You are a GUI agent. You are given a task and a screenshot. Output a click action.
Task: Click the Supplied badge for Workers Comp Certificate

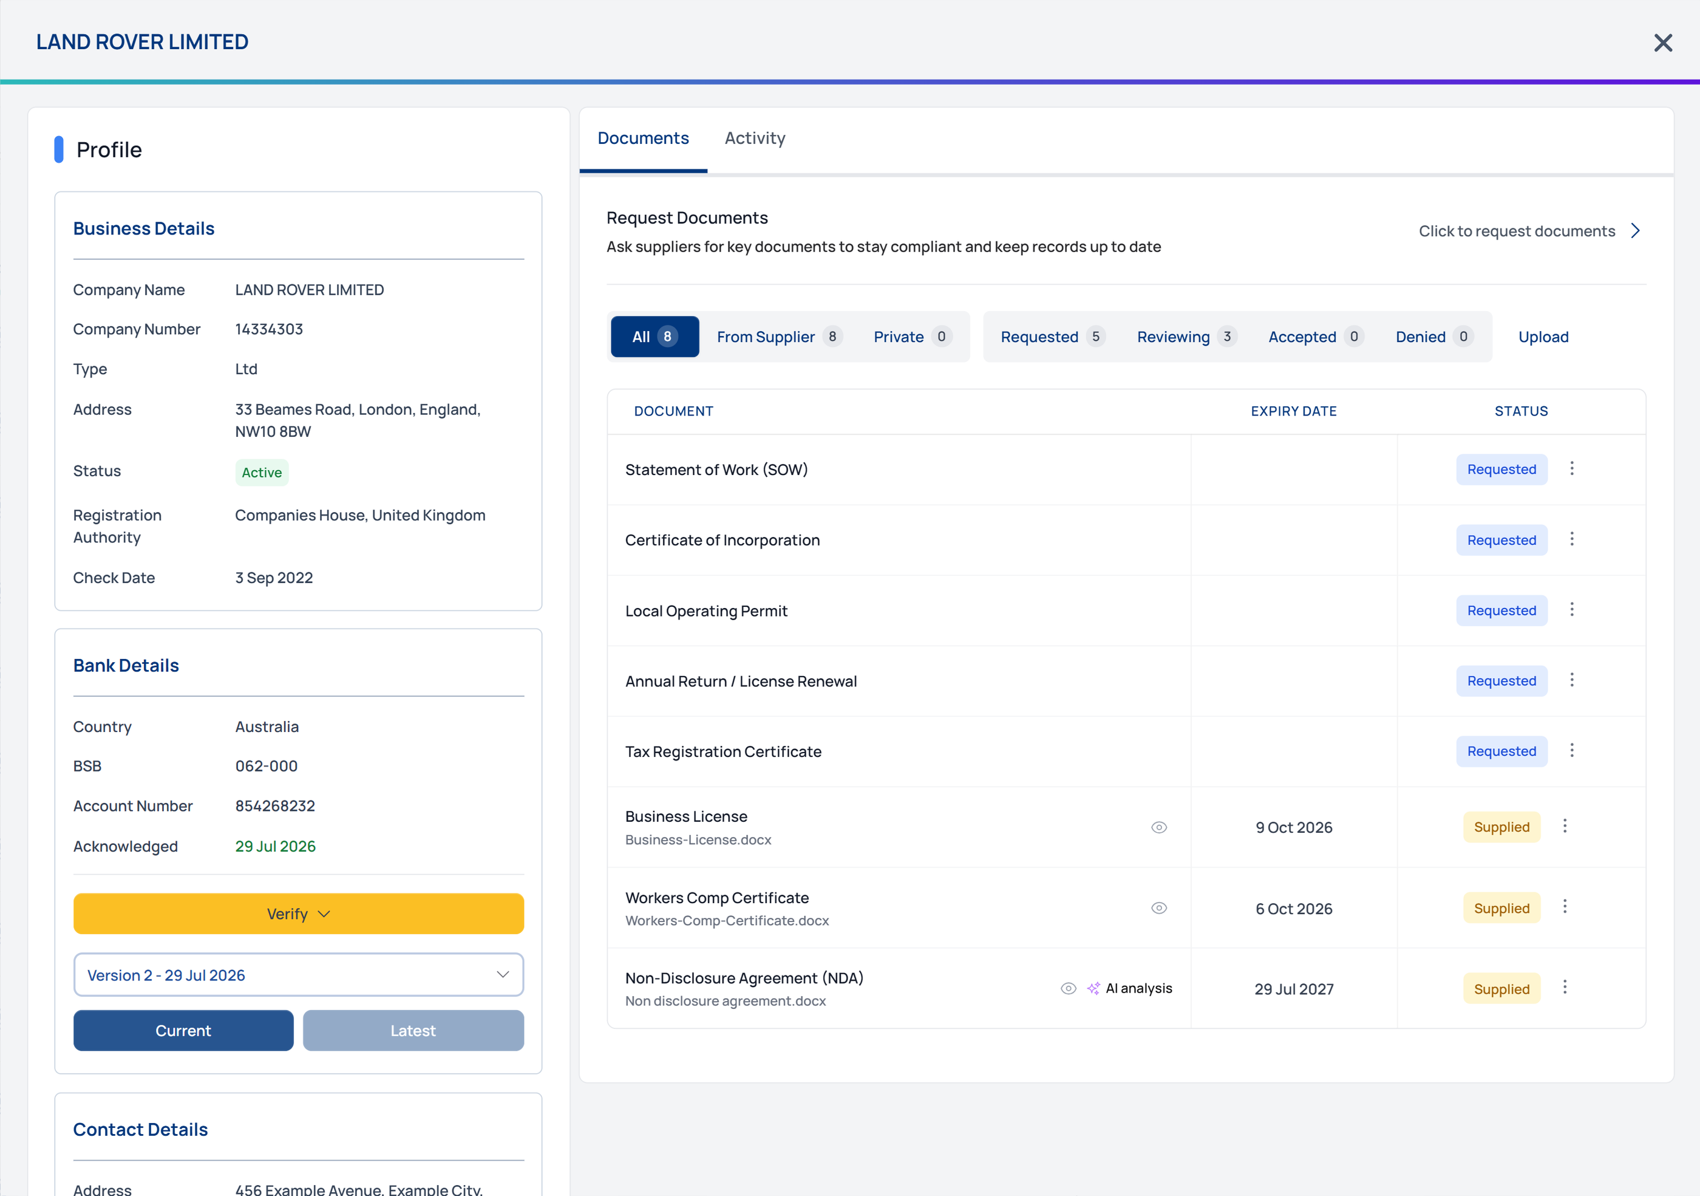pyautogui.click(x=1501, y=908)
